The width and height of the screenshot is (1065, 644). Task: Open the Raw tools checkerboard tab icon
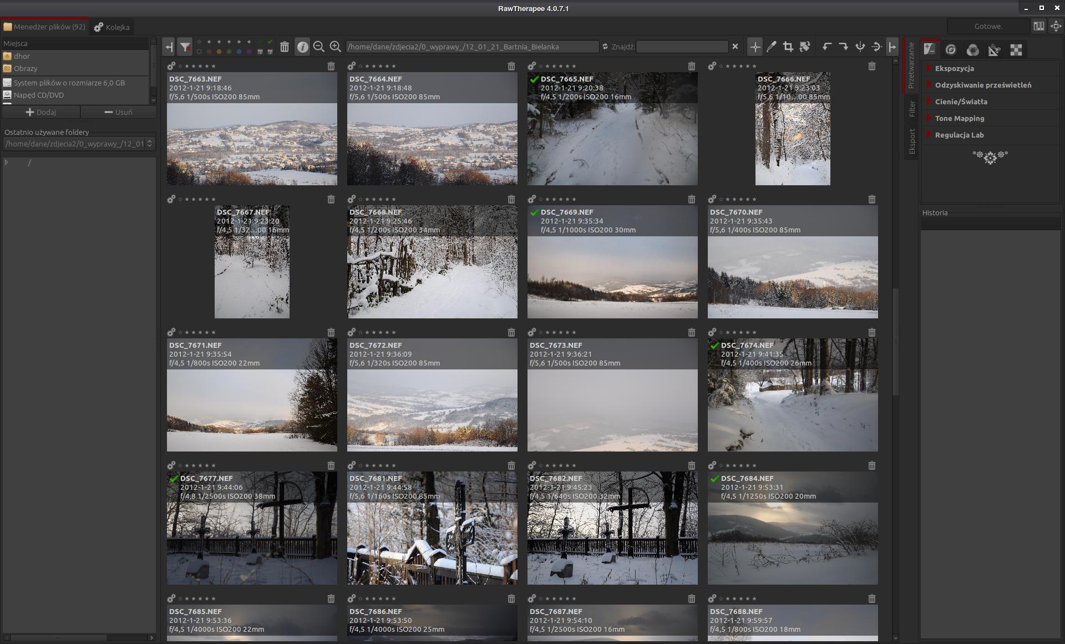(x=1016, y=50)
